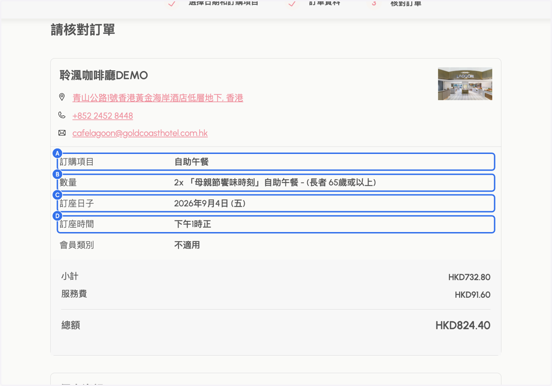Select the total amount HKD824.40
Screen dimensions: 552x386
(x=463, y=325)
